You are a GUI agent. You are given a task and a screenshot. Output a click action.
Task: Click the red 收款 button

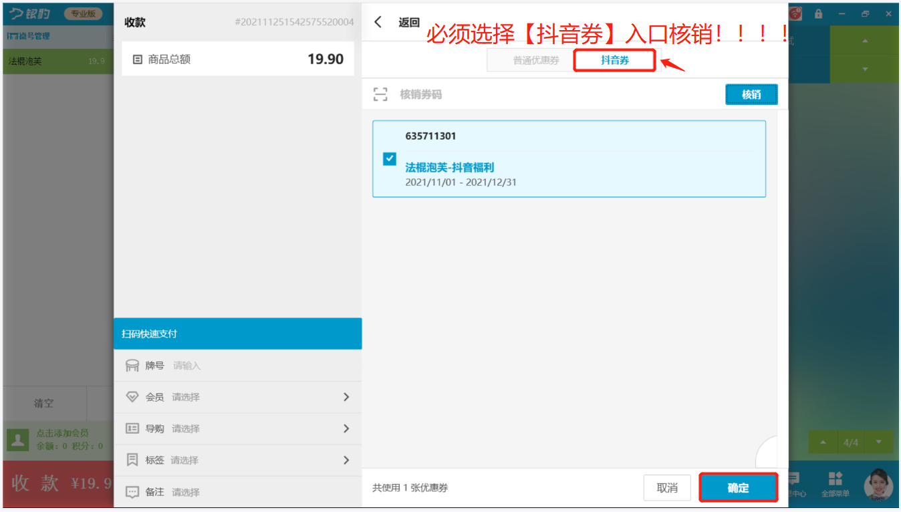click(57, 484)
